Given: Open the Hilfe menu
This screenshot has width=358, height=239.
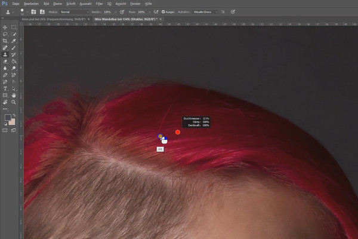Looking at the screenshot, I should (x=148, y=4).
